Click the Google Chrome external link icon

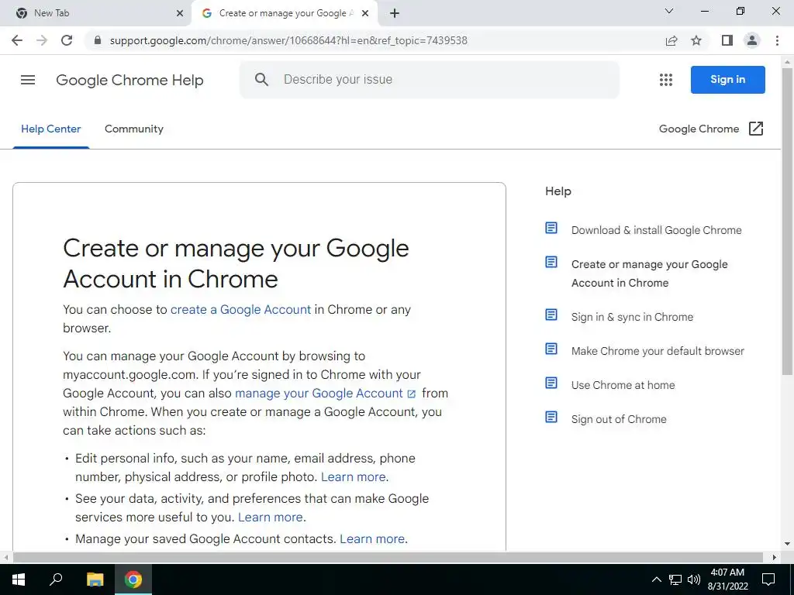pos(755,129)
